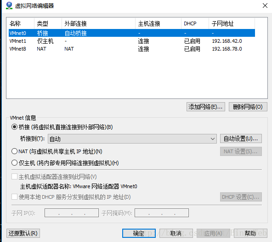Click NAT external connection cell of VMnet8
Image resolution: width=272 pixels, height=242 pixels.
tap(69, 49)
